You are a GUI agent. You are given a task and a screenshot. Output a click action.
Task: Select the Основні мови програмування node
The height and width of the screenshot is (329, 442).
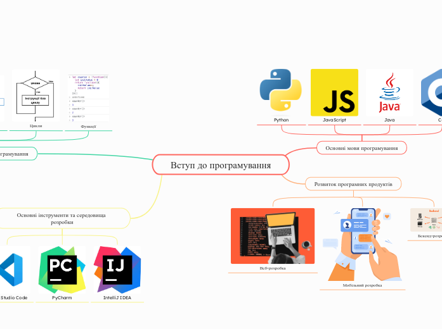tap(361, 148)
